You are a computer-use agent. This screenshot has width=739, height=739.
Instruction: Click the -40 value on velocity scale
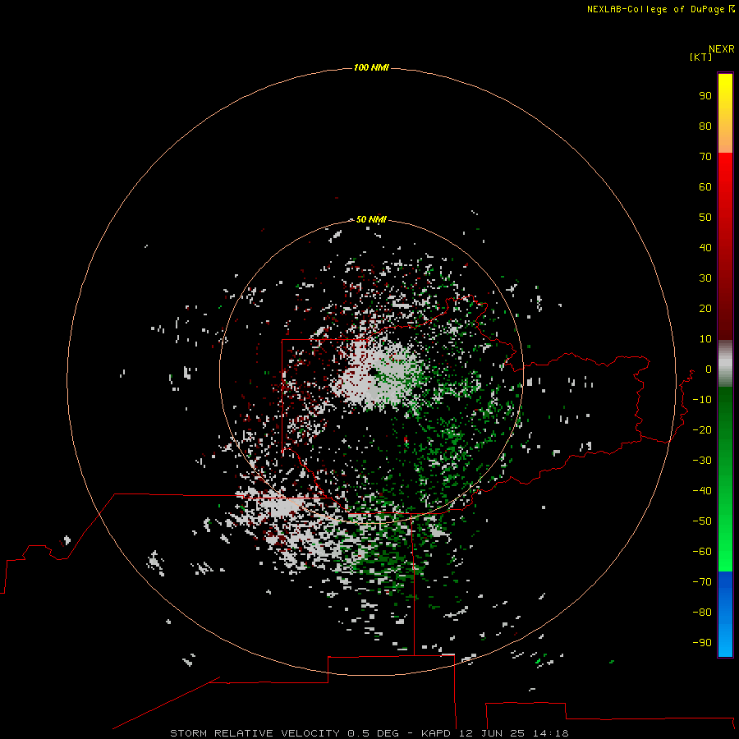tap(702, 491)
